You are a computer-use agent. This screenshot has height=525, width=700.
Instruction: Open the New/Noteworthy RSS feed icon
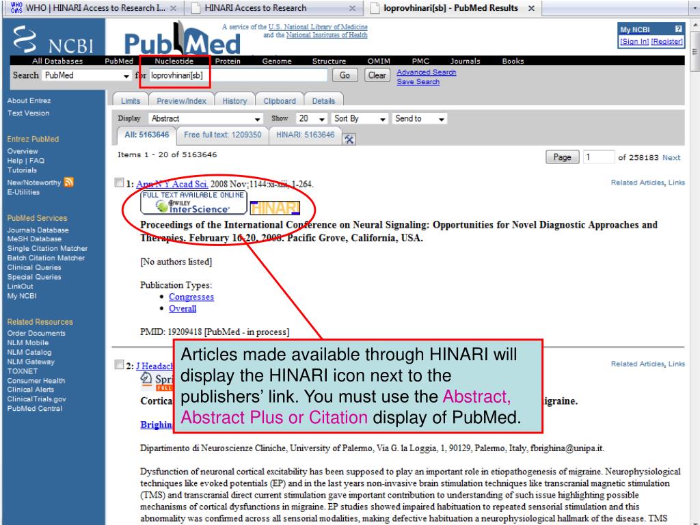pos(69,182)
